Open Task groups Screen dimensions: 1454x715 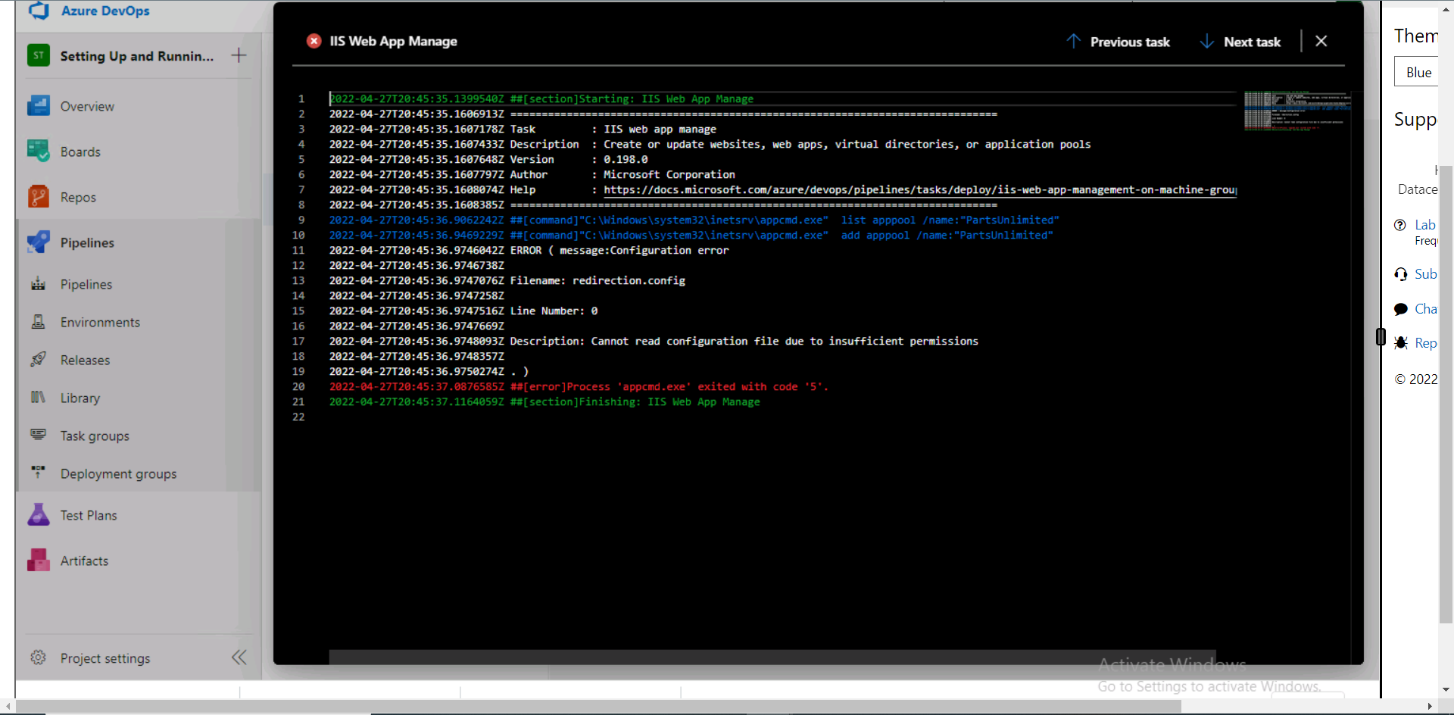[95, 435]
